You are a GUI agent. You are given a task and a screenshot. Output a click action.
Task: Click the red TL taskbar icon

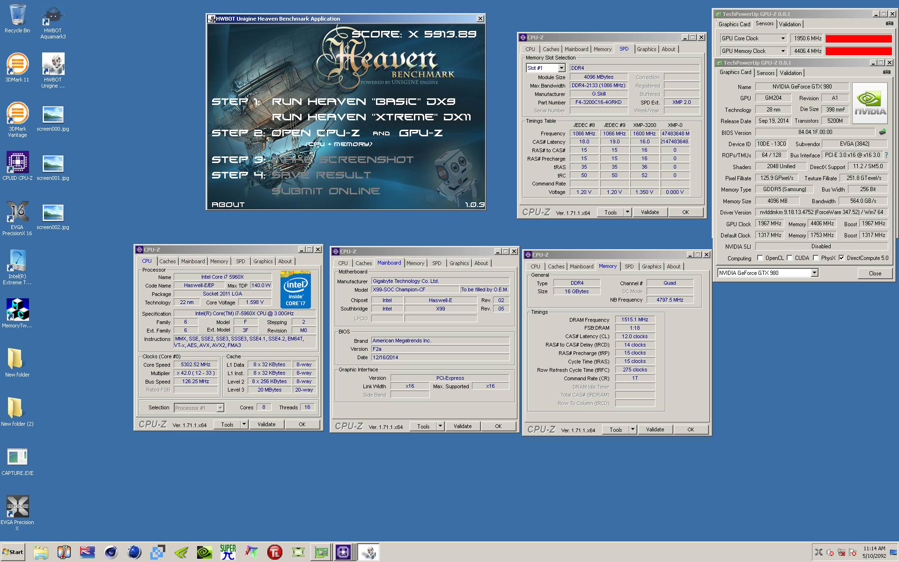tap(275, 552)
